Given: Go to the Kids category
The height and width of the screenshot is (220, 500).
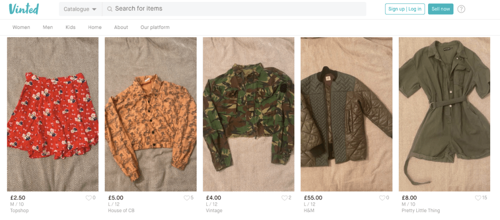Looking at the screenshot, I should tap(70, 27).
